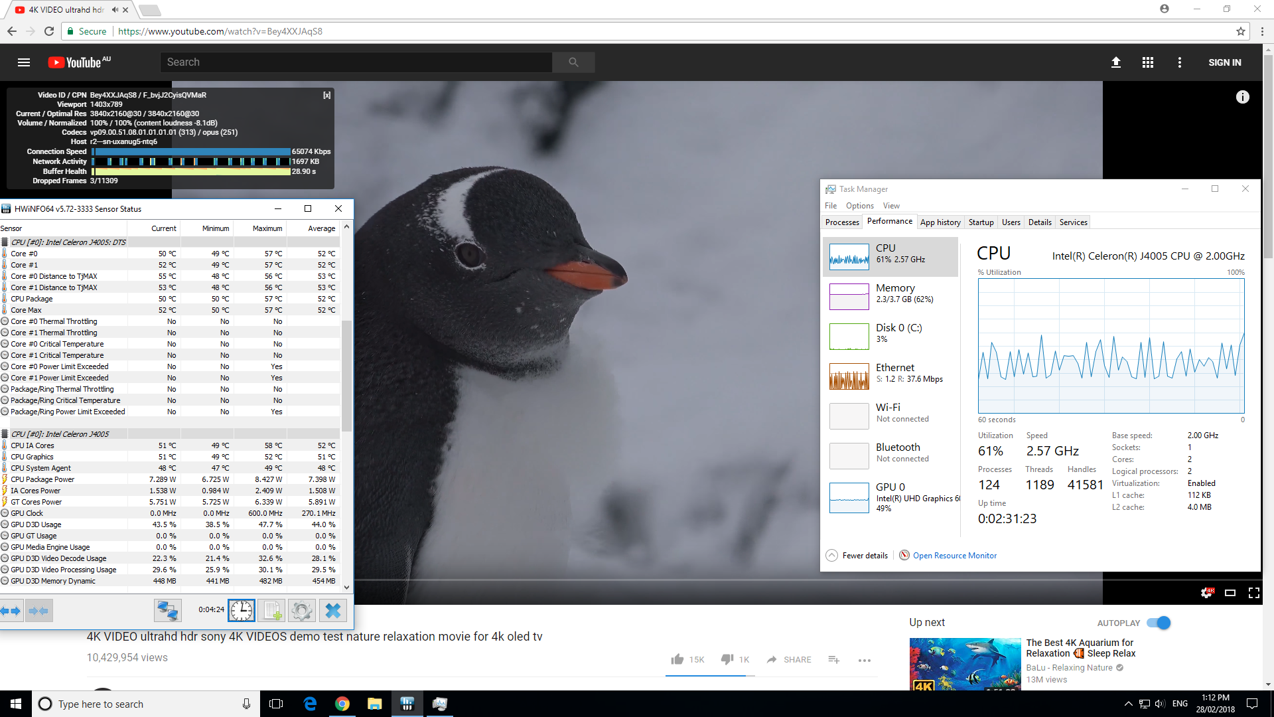Open HWiNFO remote network monitors button

pyautogui.click(x=168, y=611)
